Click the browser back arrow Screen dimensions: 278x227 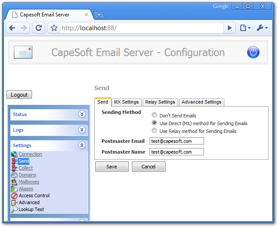12,28
